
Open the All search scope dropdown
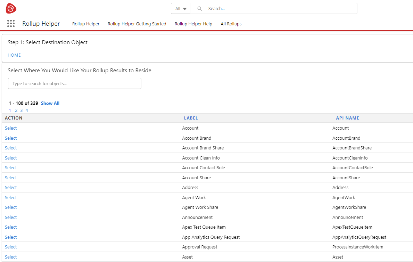(x=181, y=8)
